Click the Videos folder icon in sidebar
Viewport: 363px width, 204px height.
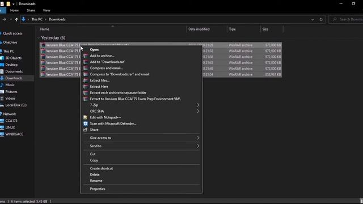(x=2, y=99)
